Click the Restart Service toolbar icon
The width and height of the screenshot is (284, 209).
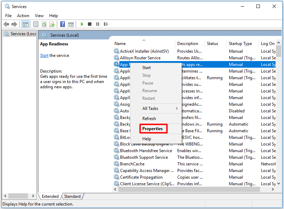pyautogui.click(x=106, y=24)
